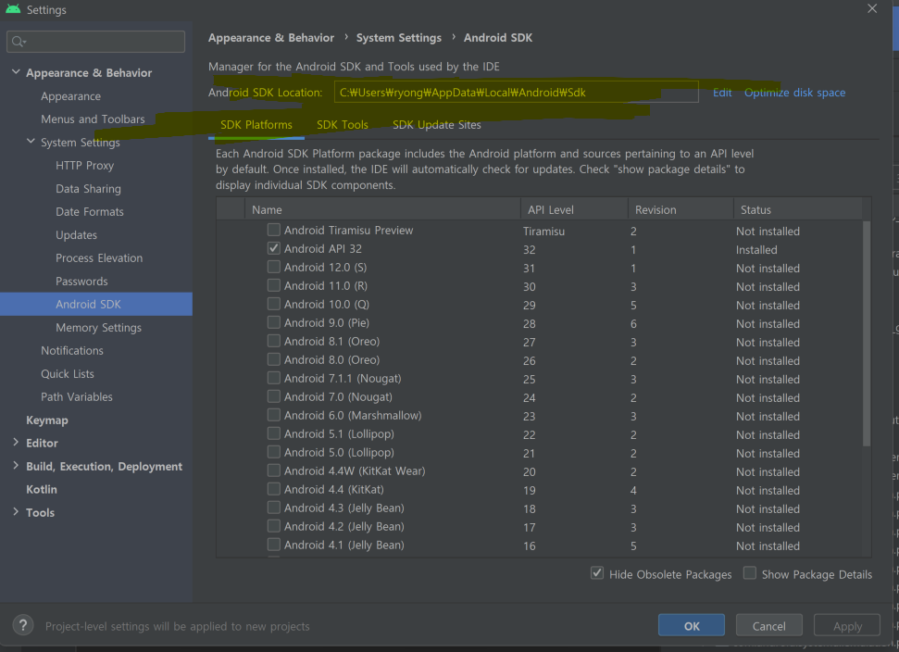Image resolution: width=899 pixels, height=652 pixels.
Task: Sort by the API Level column header
Action: (574, 209)
